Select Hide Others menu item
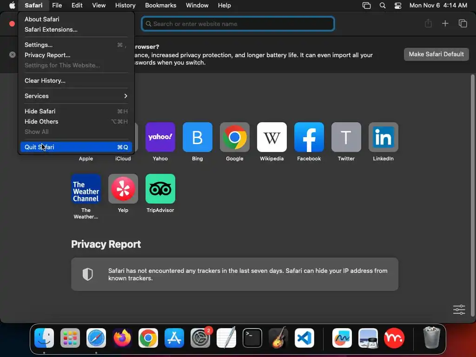The width and height of the screenshot is (476, 357). click(76, 121)
